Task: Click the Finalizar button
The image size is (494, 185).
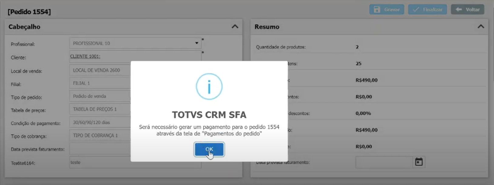Action: pos(428,9)
